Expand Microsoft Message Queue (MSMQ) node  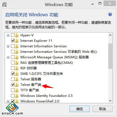(8, 57)
